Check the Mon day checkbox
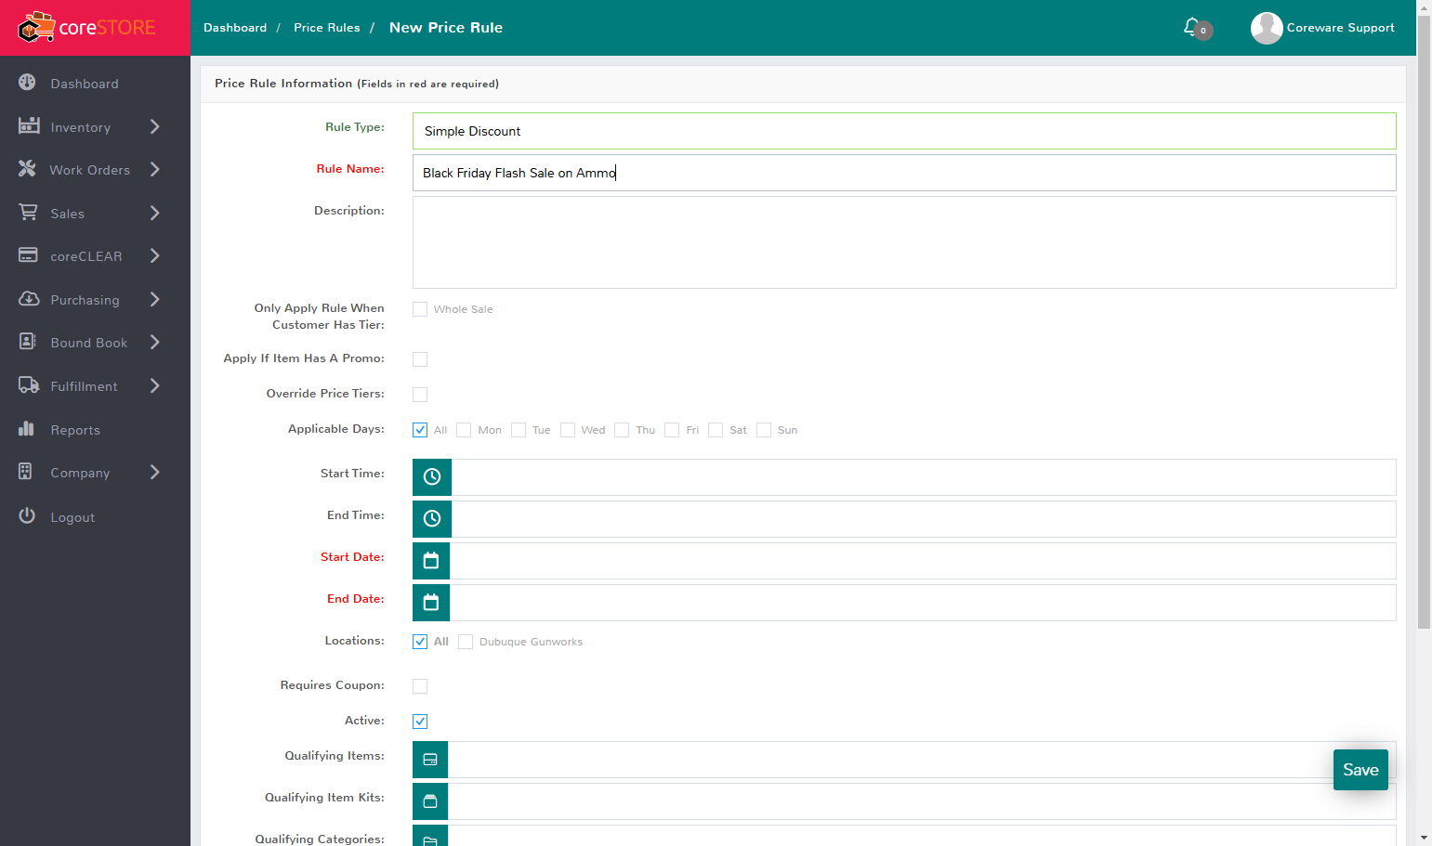 [x=464, y=430]
